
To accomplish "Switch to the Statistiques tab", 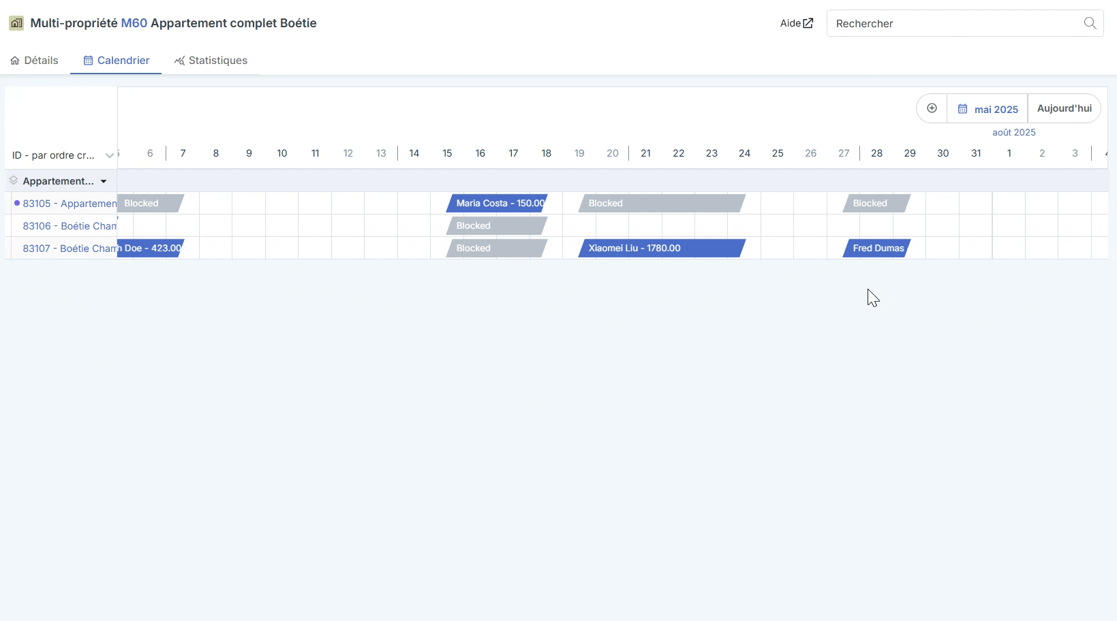I will coord(211,61).
